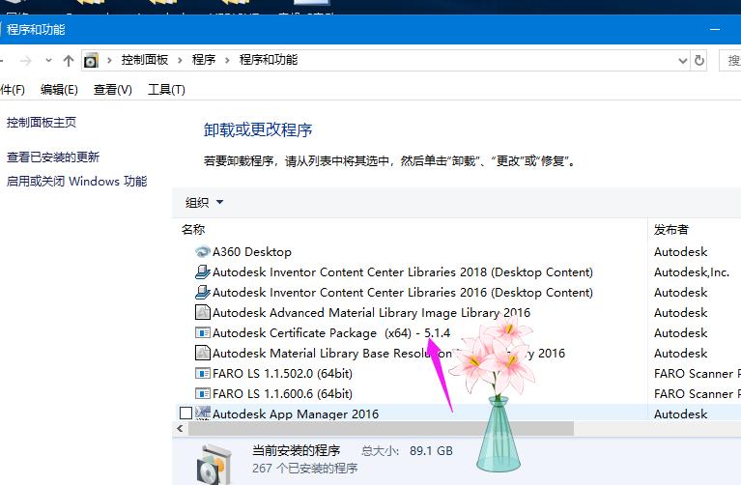Click publisher cell of FARO LS 1.1.502.0
This screenshot has height=485, width=741.
698,374
